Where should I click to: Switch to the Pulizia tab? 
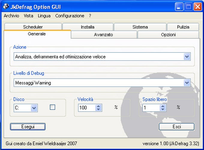[x=183, y=27]
